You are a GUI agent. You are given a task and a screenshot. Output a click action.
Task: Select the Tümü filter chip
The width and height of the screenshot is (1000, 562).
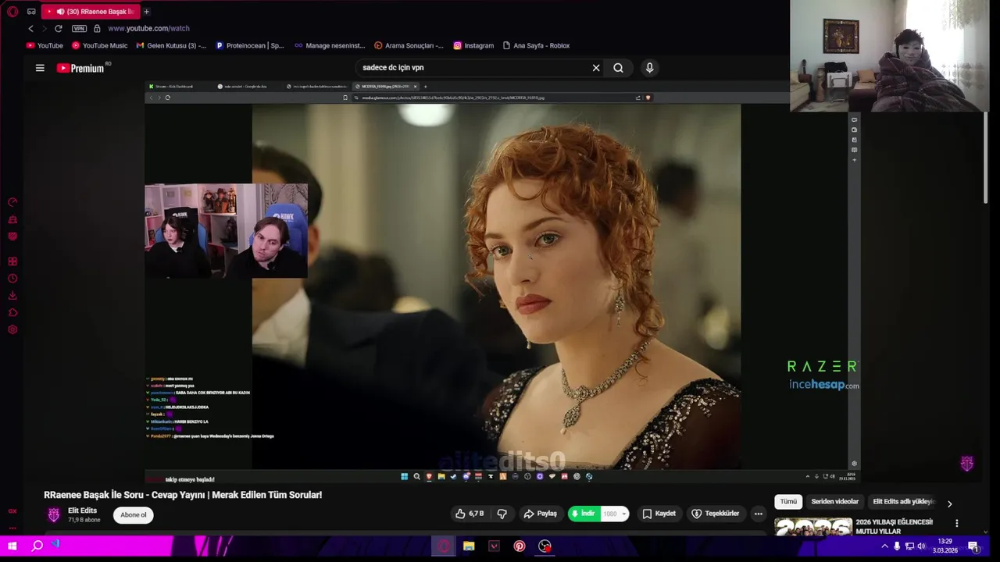788,502
